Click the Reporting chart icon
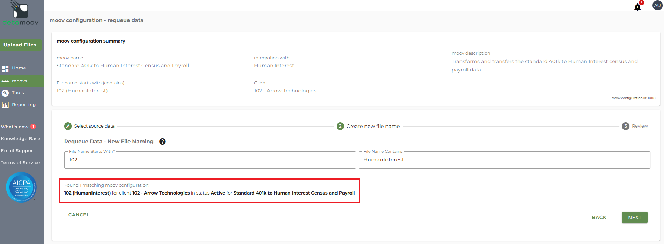This screenshot has height=244, width=664. [x=5, y=105]
